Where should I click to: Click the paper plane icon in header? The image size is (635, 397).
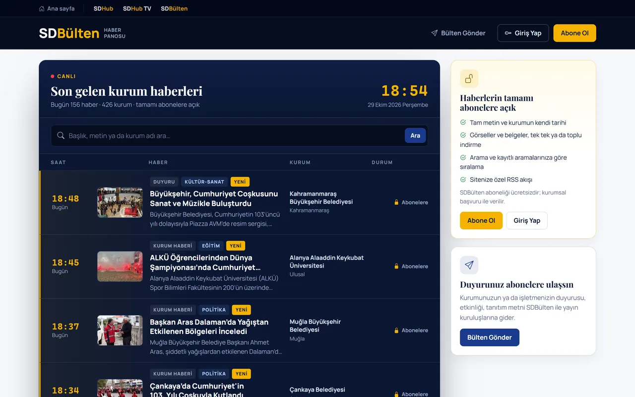click(435, 33)
